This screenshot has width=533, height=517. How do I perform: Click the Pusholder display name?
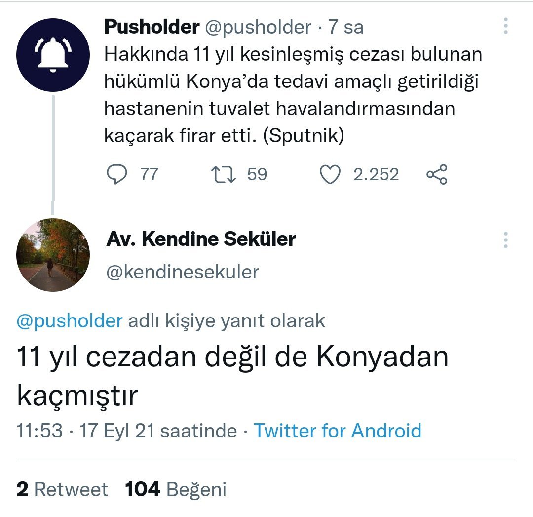(151, 27)
